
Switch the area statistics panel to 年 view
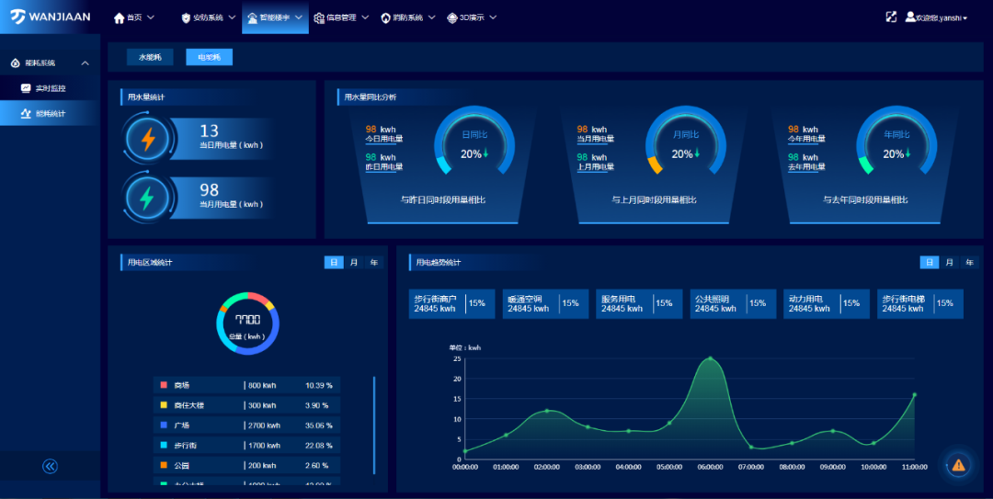click(x=374, y=263)
